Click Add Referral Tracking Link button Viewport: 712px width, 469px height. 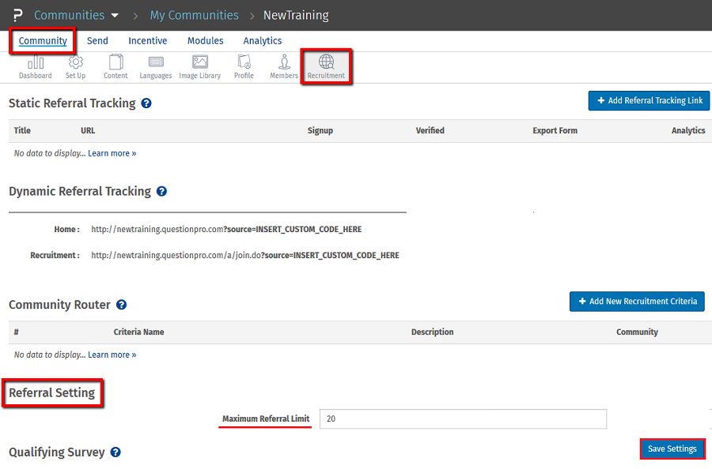pos(649,101)
